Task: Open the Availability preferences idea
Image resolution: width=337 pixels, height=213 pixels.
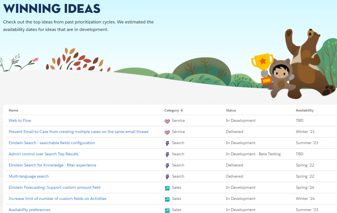Action: click(29, 210)
